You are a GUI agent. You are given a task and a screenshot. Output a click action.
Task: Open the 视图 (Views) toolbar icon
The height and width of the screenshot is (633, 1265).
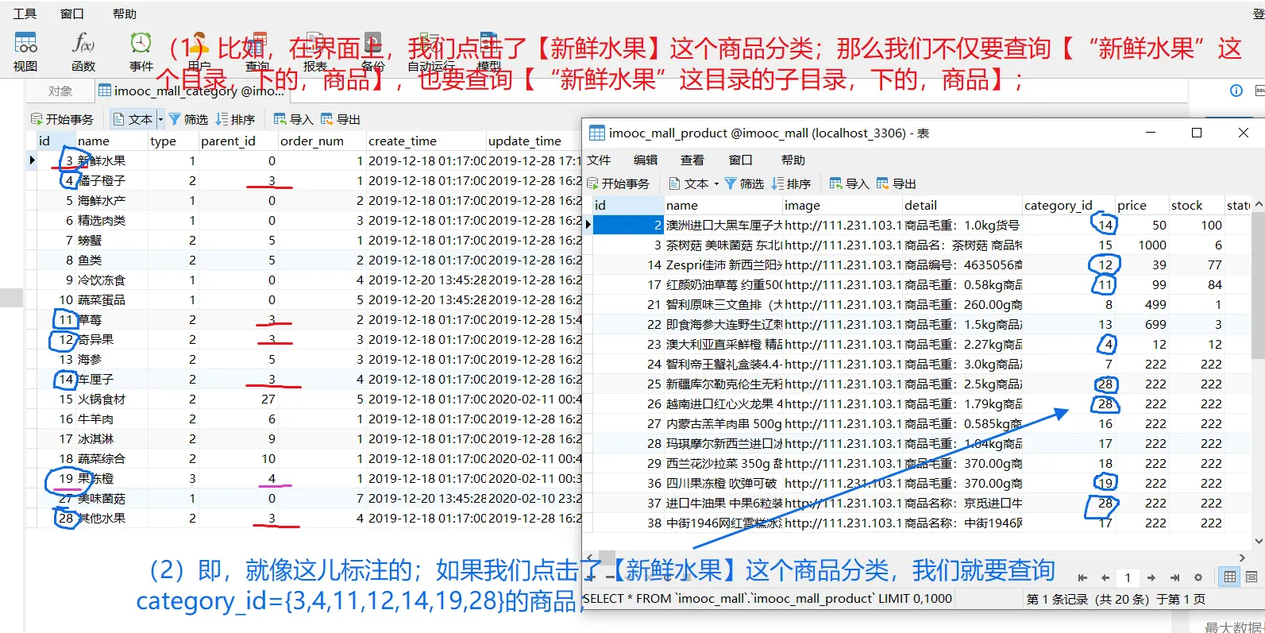[25, 51]
